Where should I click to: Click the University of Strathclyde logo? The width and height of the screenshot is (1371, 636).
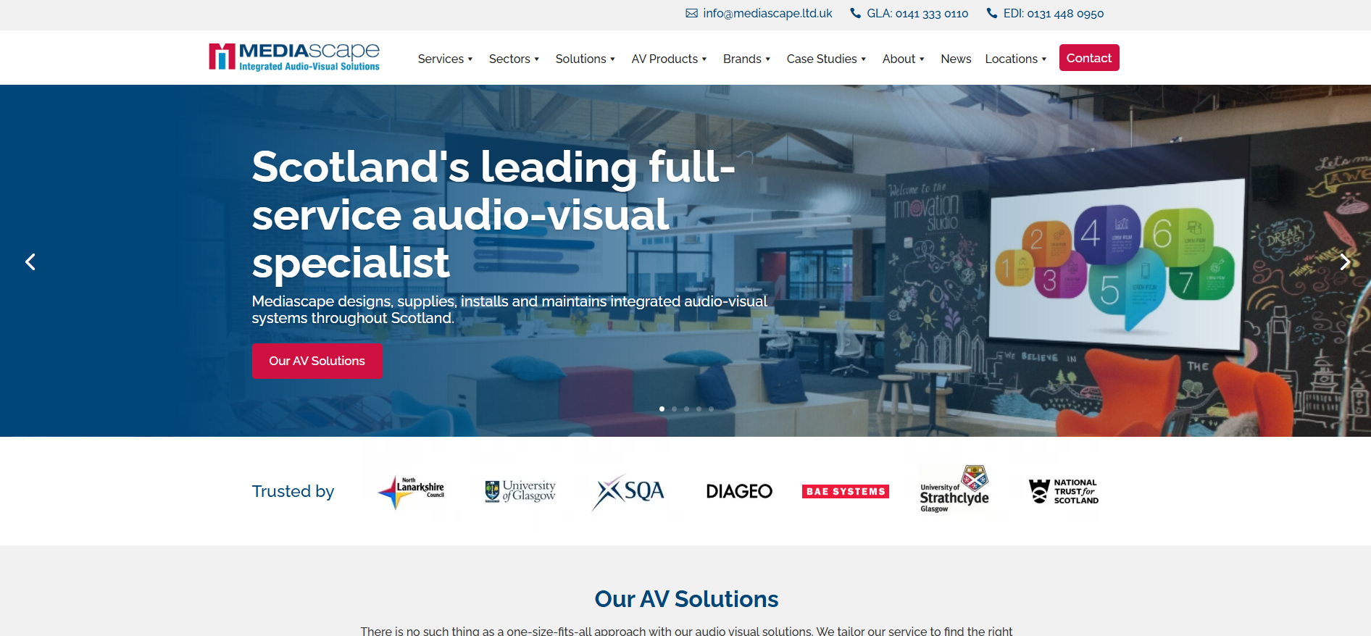(954, 490)
